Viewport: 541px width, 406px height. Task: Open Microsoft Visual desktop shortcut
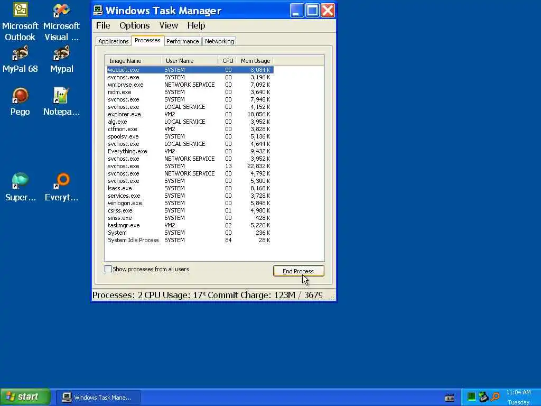(61, 22)
